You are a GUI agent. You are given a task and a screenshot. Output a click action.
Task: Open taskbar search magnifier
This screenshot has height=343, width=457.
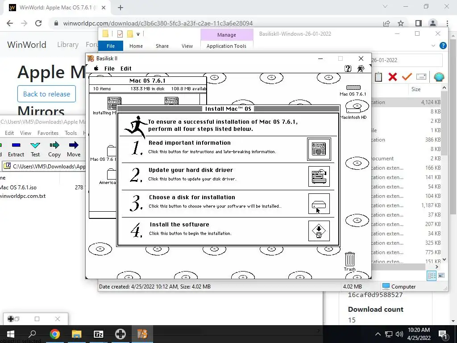click(32, 334)
